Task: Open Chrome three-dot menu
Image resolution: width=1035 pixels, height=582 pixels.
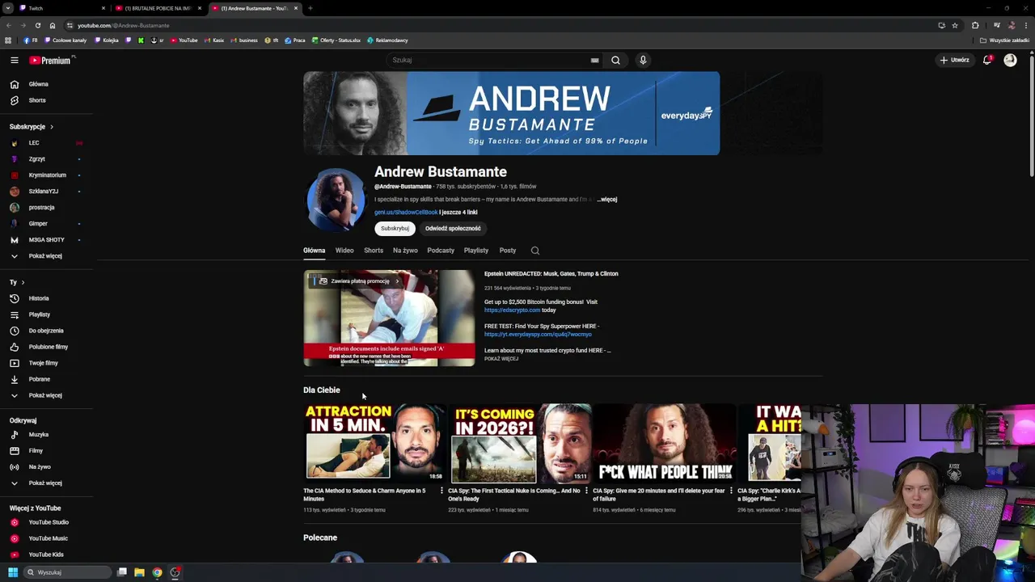Action: click(1026, 25)
